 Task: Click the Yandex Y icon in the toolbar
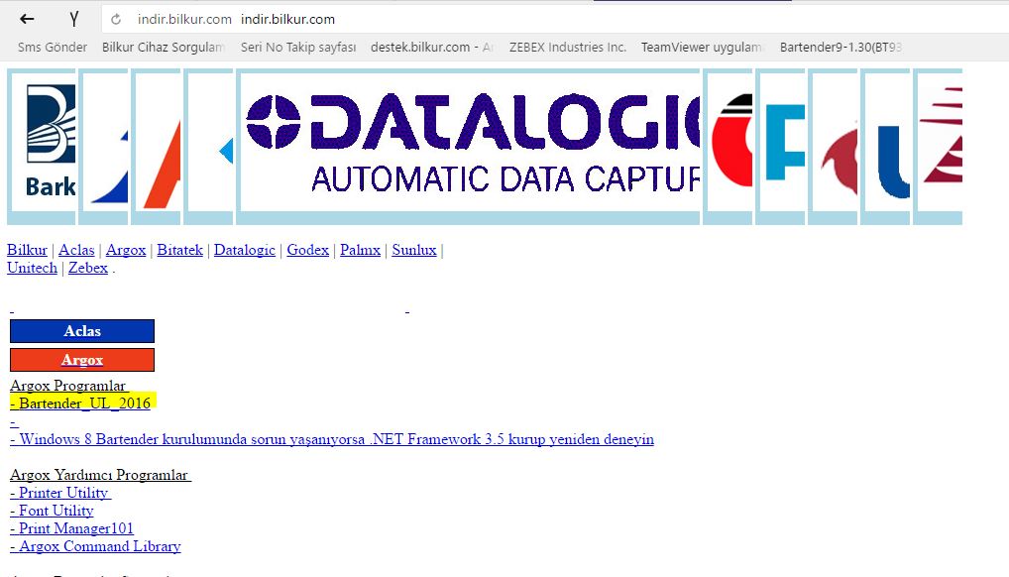(x=74, y=19)
